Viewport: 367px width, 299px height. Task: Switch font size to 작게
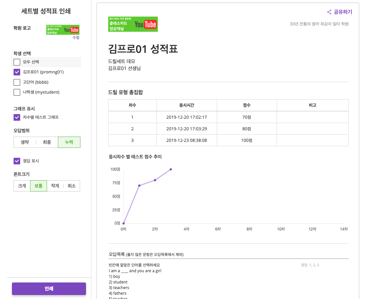pos(55,186)
